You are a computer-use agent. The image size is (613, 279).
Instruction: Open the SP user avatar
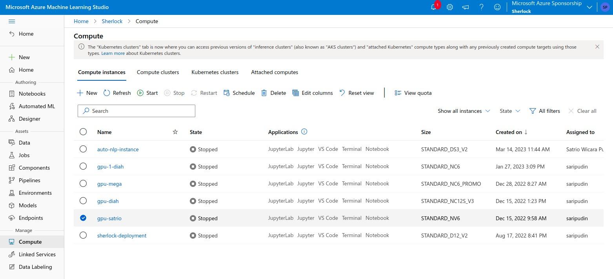[605, 7]
